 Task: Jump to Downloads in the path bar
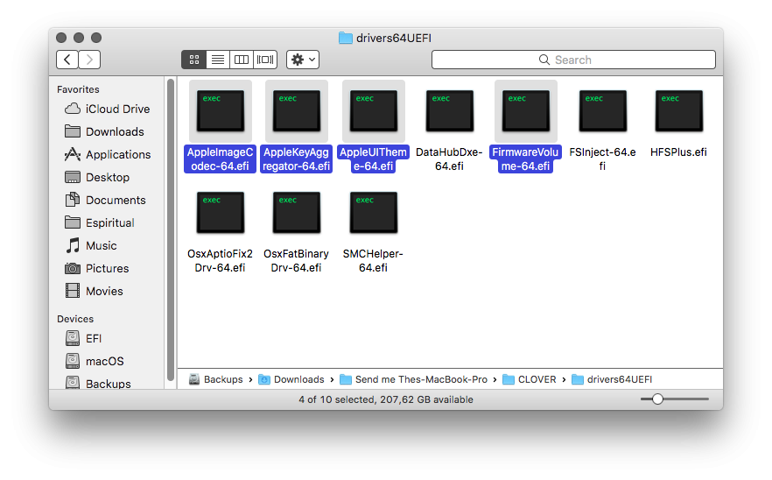pyautogui.click(x=291, y=379)
